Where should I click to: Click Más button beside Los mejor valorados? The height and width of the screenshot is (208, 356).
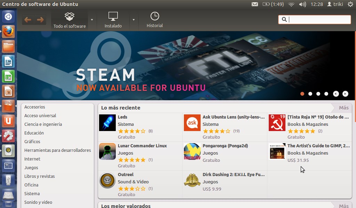point(344,206)
